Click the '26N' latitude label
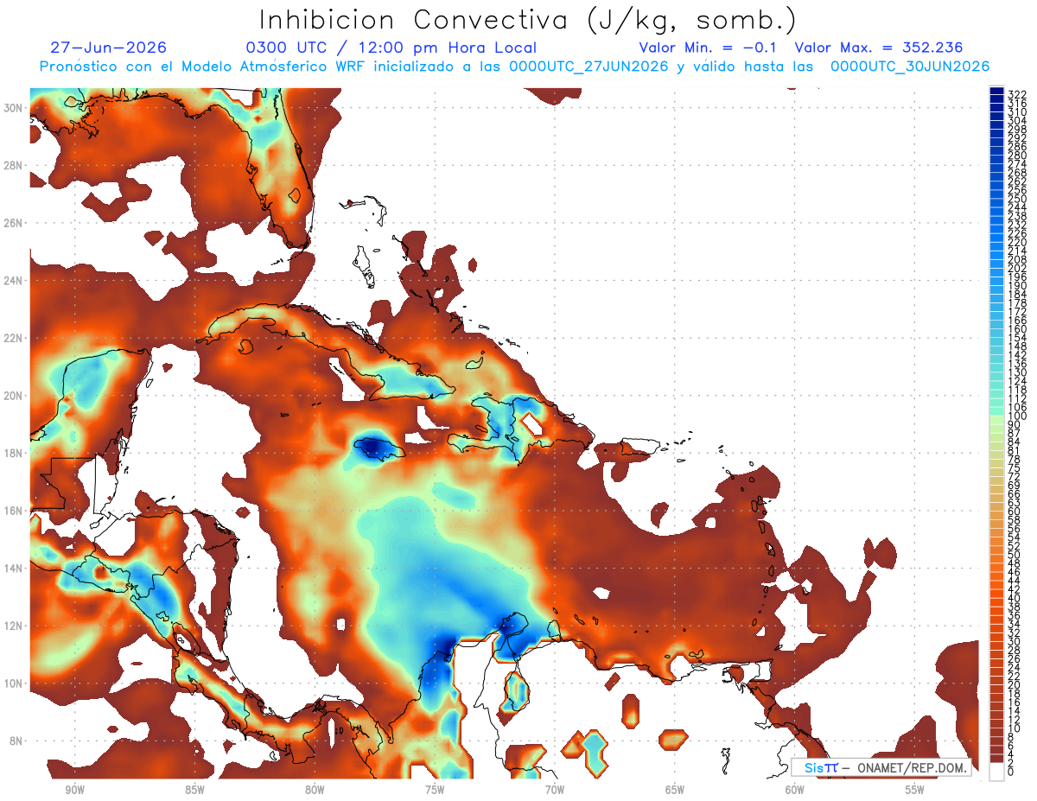This screenshot has width=1037, height=801. pos(14,223)
